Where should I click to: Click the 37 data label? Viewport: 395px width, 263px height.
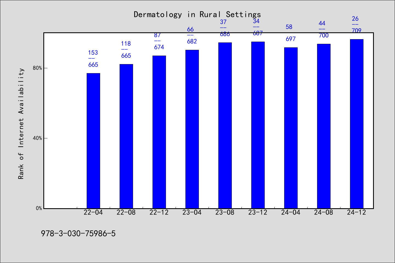tap(223, 22)
